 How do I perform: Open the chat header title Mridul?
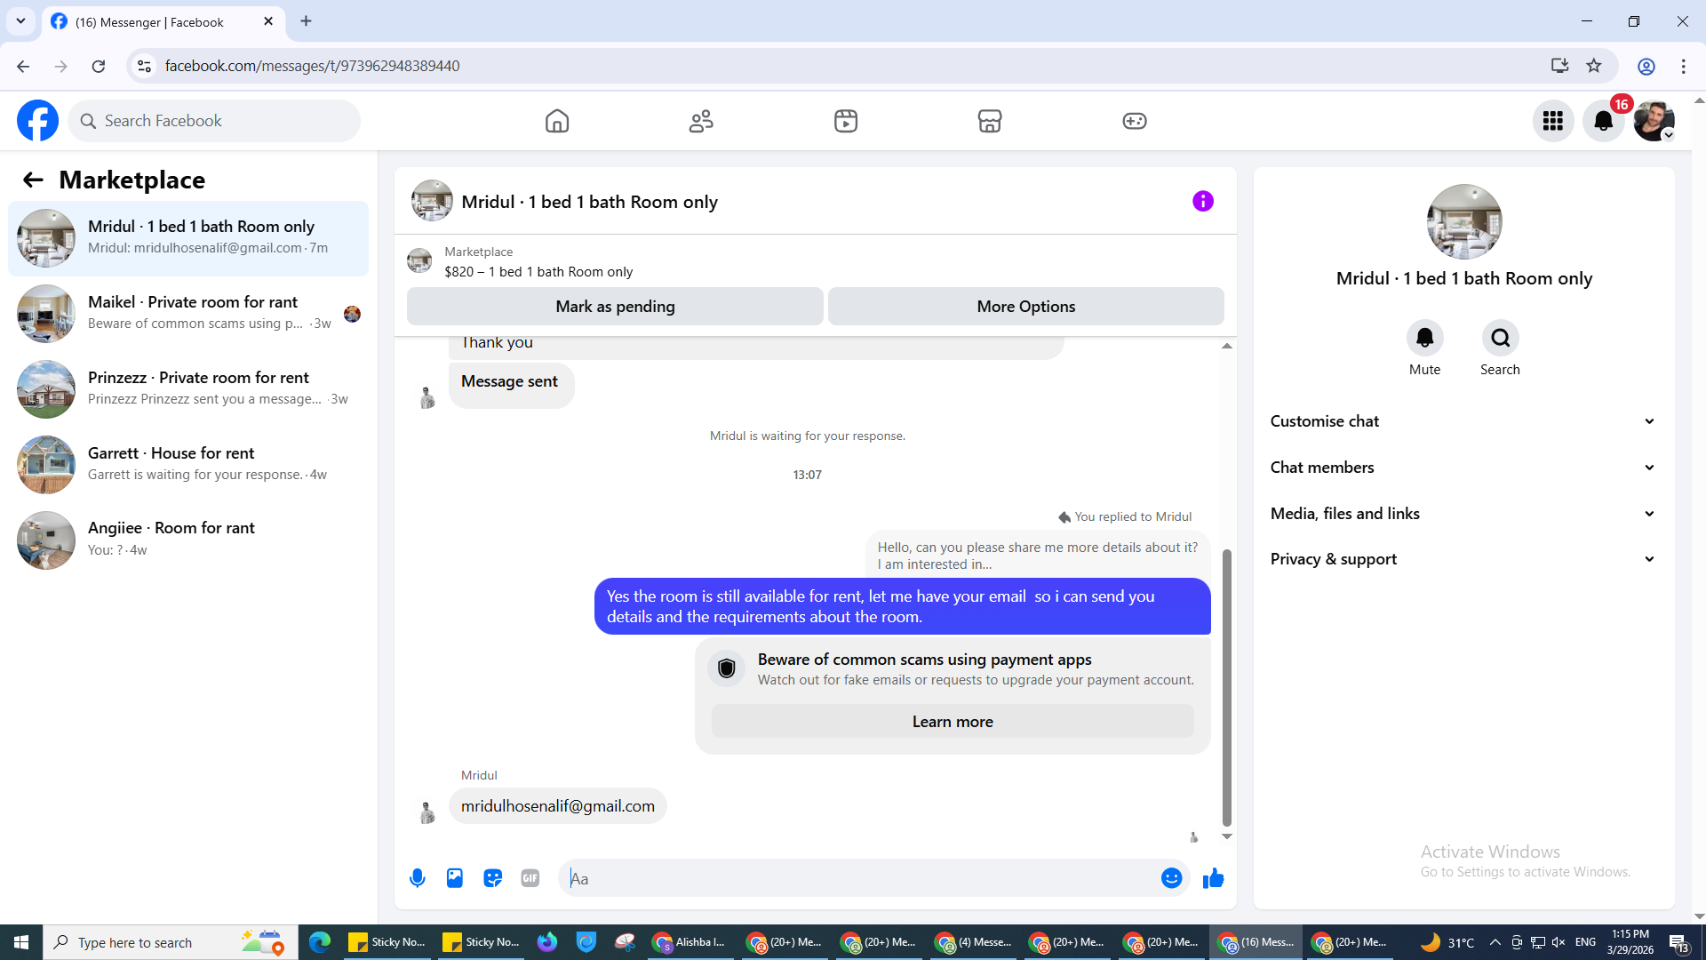[x=589, y=202]
